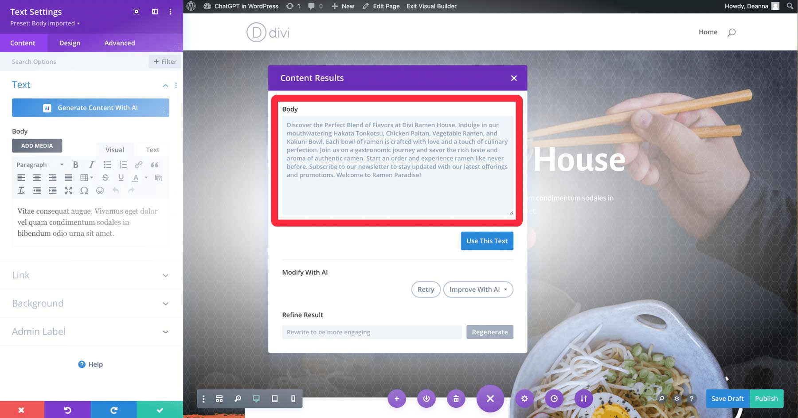Screen dimensions: 798x418
Task: Open the Improve With AI dropdown
Action: [x=478, y=289]
